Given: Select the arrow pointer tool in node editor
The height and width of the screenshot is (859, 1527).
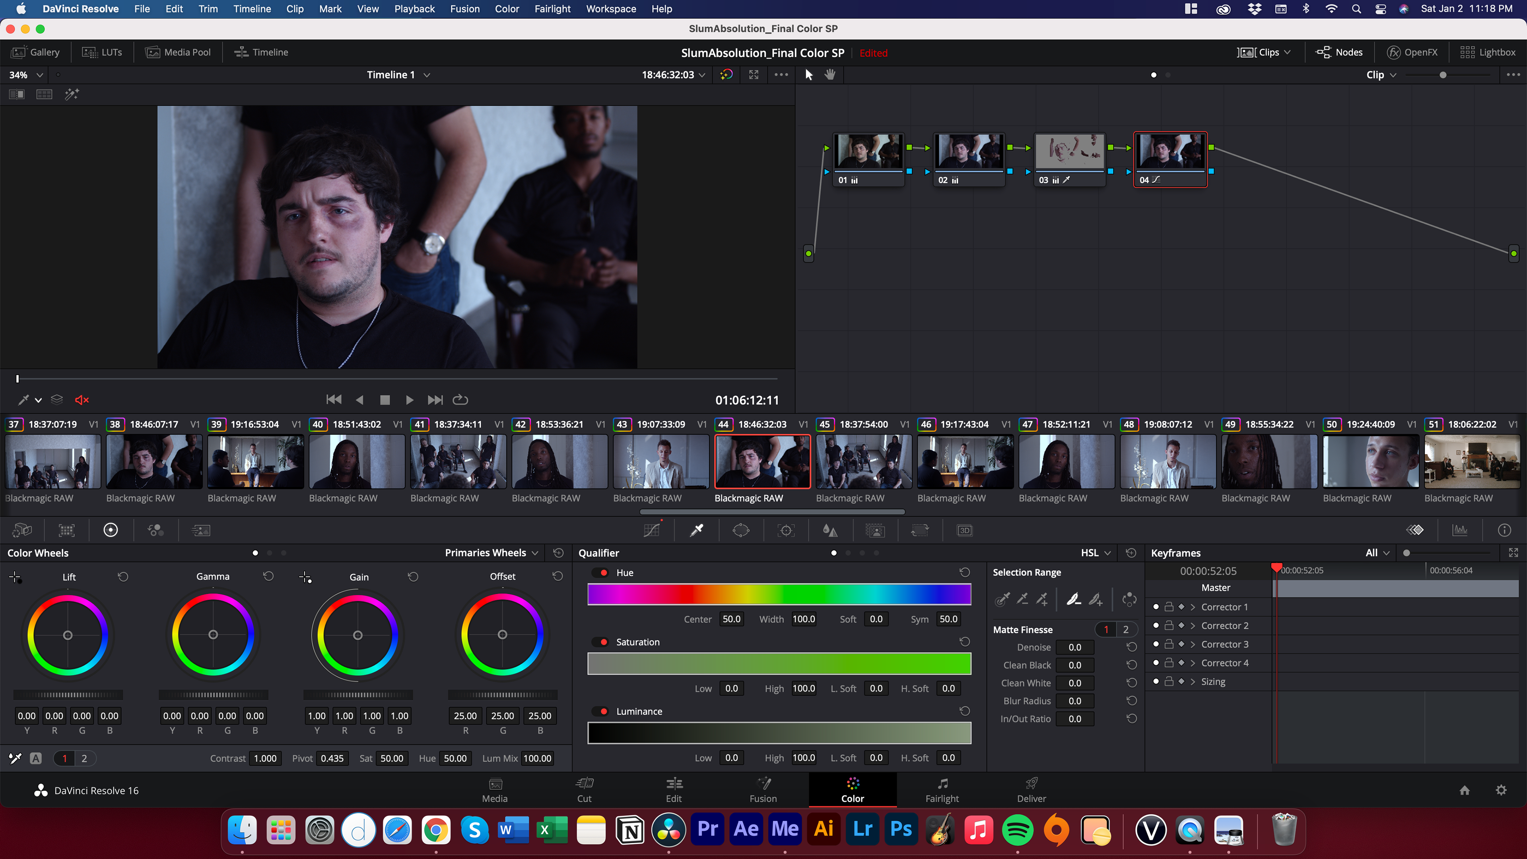Looking at the screenshot, I should (809, 75).
